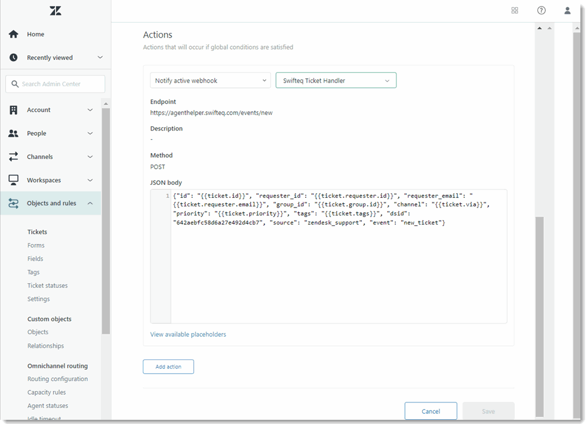This screenshot has height=424, width=587.
Task: Click the Omnichannel routing section heading
Action: pos(58,365)
